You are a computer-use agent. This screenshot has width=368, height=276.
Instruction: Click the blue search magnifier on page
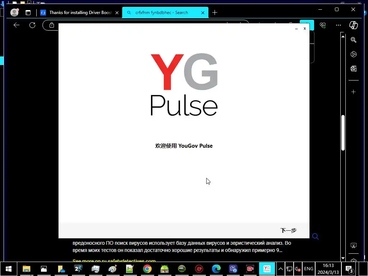316,236
